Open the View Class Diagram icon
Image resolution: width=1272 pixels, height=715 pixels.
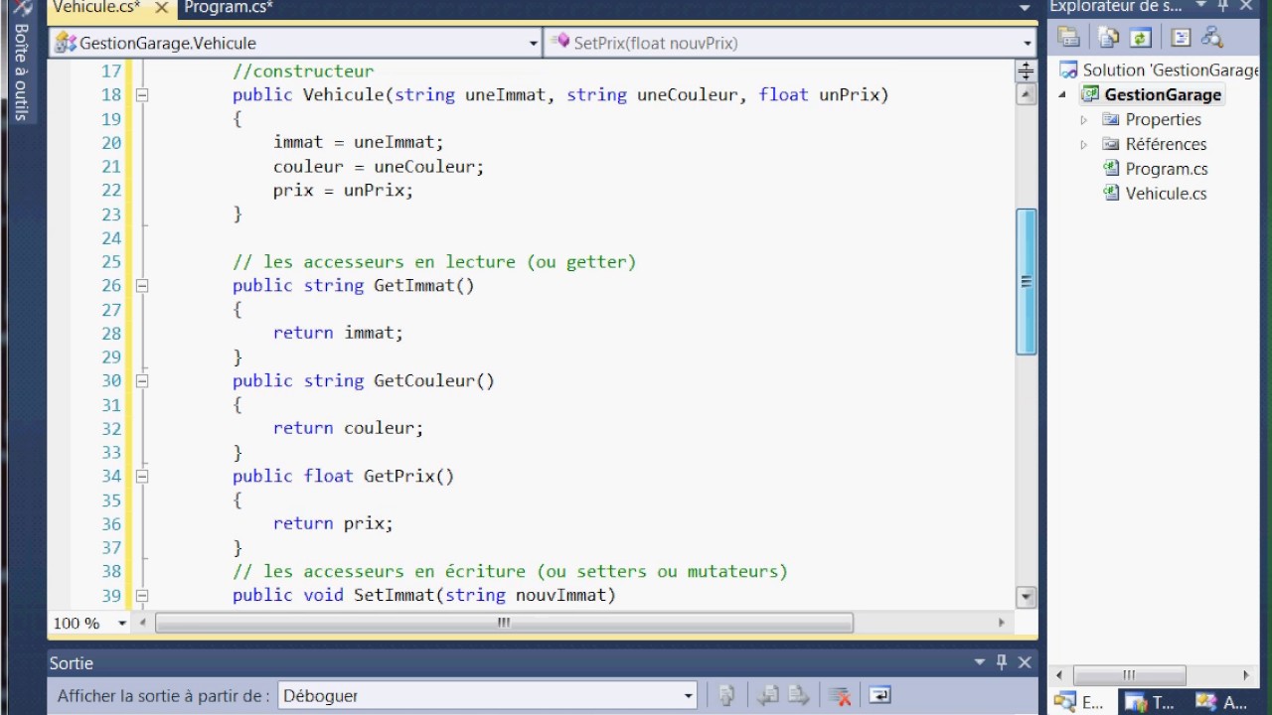pos(1211,38)
